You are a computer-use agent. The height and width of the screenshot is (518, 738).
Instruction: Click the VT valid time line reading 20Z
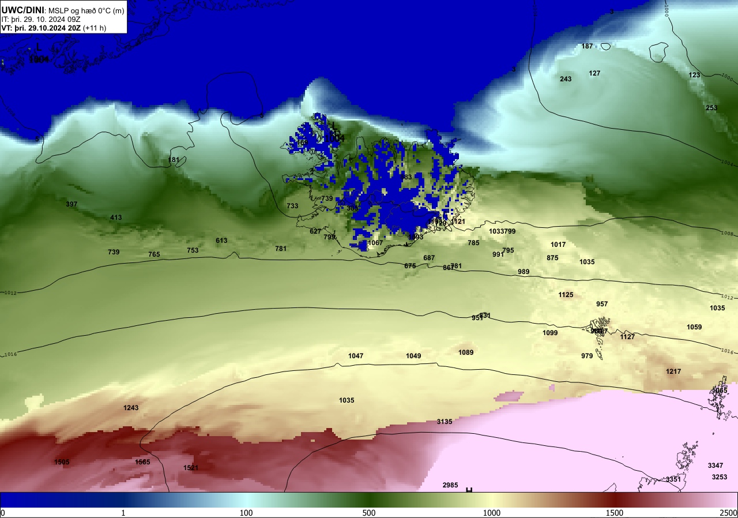54,28
